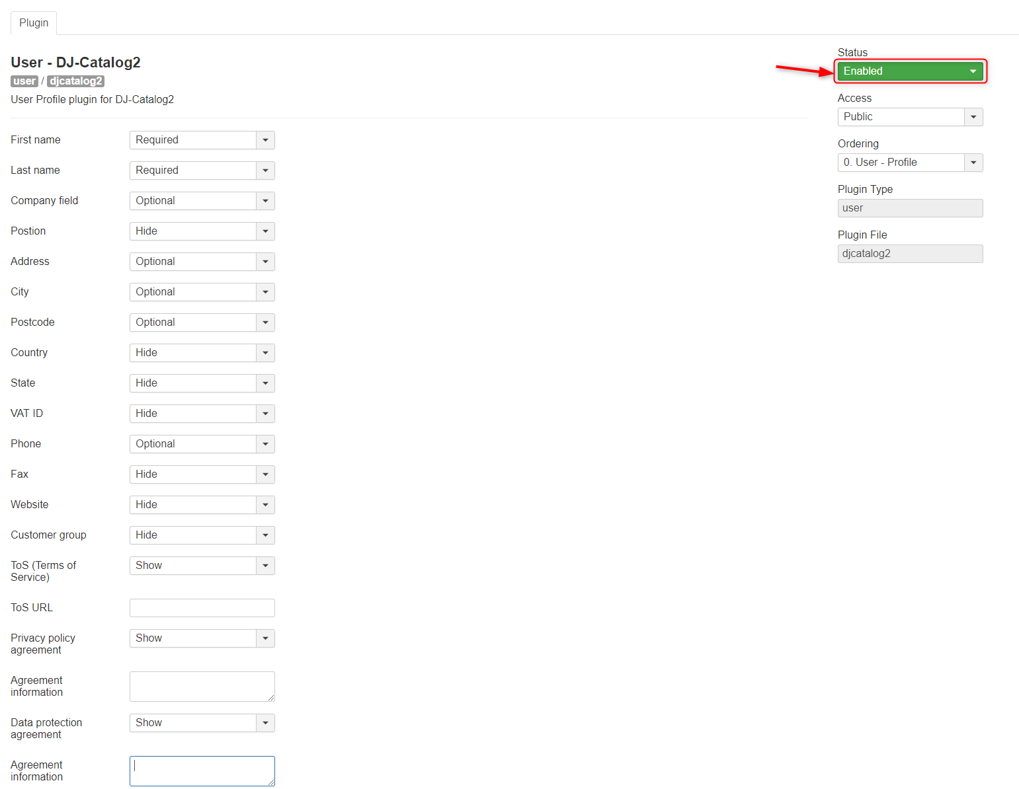Open the First name dropdown

202,140
